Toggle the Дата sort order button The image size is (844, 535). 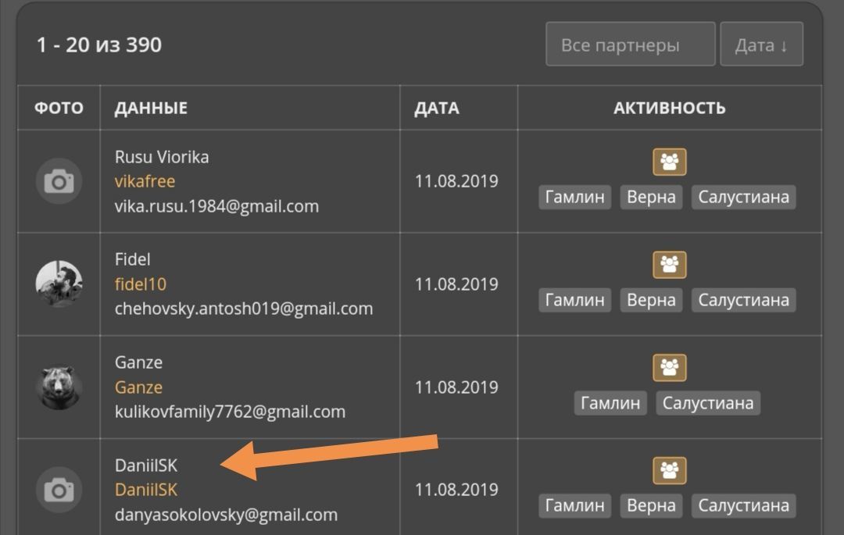tap(761, 45)
